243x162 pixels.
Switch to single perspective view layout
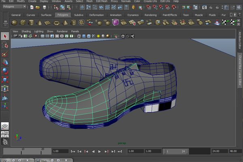pyautogui.click(x=5, y=126)
